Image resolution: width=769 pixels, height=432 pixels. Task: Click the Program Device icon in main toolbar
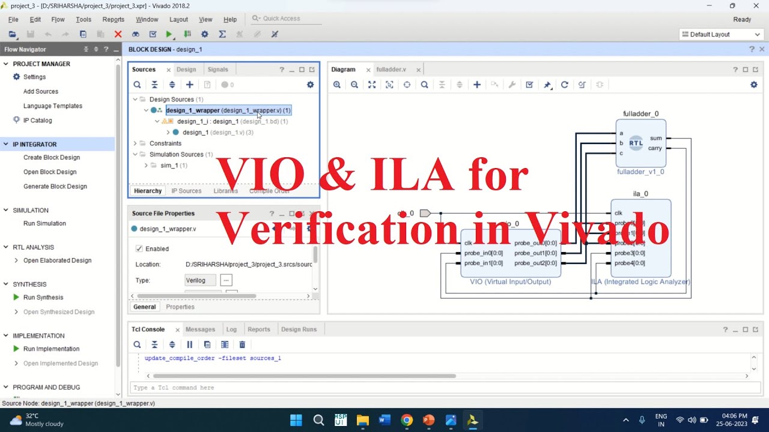coord(187,34)
